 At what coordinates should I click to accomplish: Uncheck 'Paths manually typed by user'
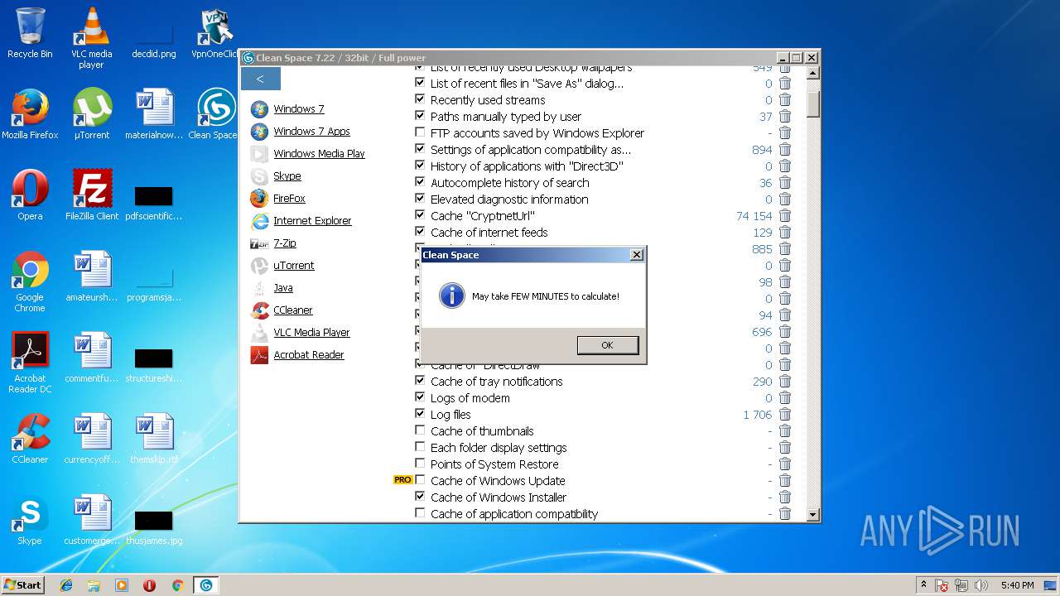pyautogui.click(x=420, y=116)
